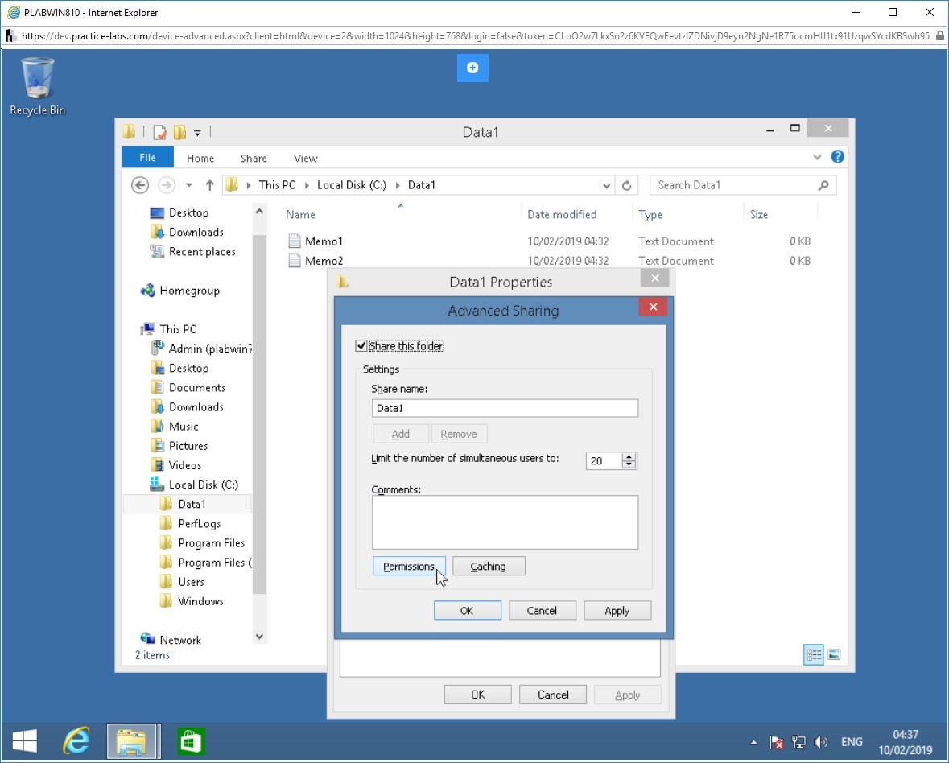
Task: Click the New folder quick access icon
Action: 179,132
